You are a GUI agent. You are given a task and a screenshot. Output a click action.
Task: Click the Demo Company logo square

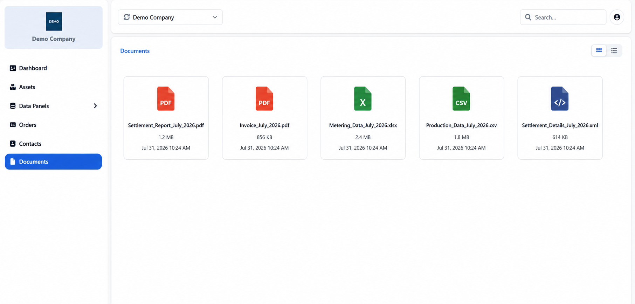point(54,21)
